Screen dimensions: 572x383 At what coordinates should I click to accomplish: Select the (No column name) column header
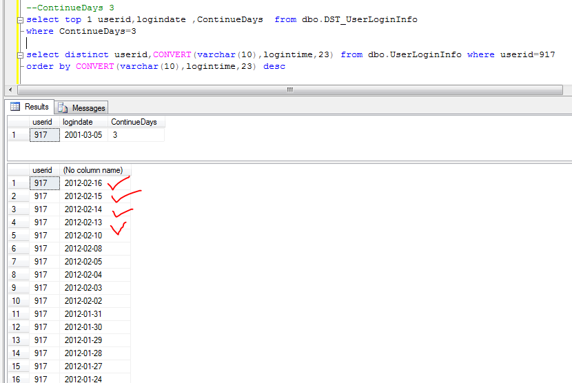click(x=95, y=170)
